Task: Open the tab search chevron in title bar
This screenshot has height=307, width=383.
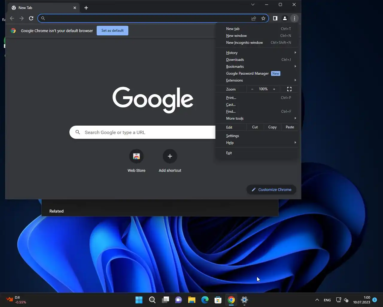Action: pos(253,4)
